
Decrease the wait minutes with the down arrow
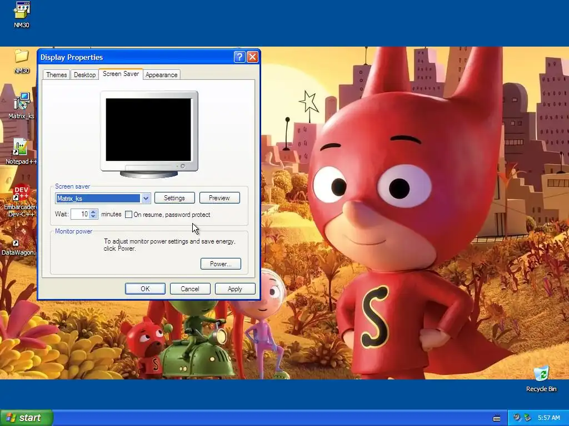click(x=93, y=216)
